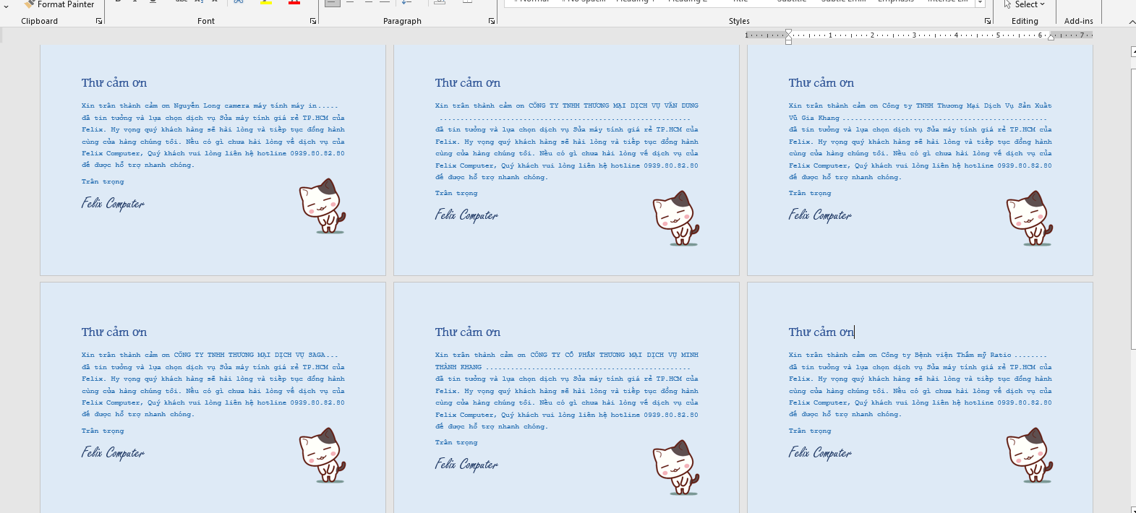Open the Paragraph settings dialog launcher
The height and width of the screenshot is (513, 1136).
coord(492,22)
